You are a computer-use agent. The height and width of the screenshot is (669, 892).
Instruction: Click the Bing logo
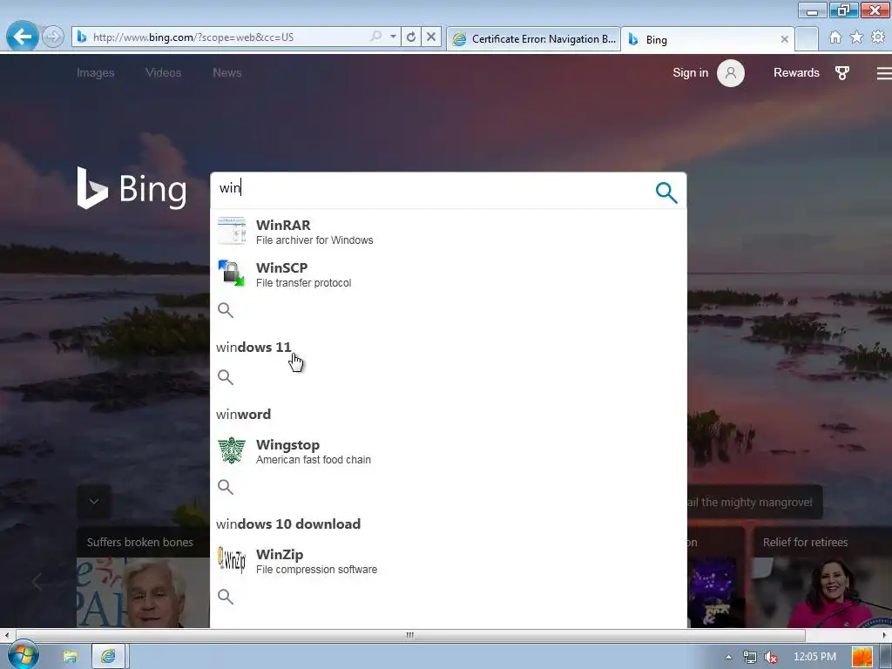pos(132,188)
